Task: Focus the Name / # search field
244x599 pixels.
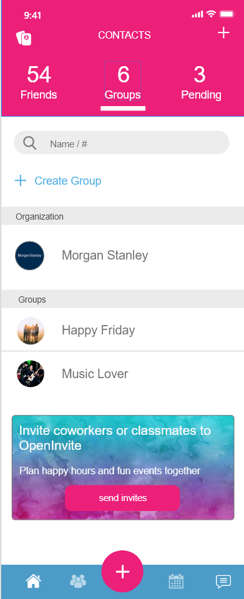Action: [122, 142]
